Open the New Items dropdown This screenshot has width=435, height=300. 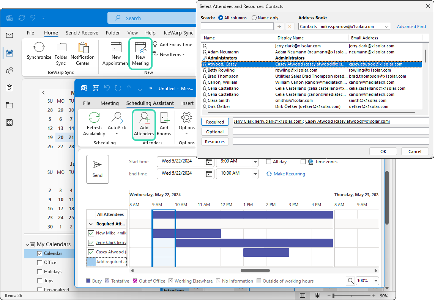[169, 55]
